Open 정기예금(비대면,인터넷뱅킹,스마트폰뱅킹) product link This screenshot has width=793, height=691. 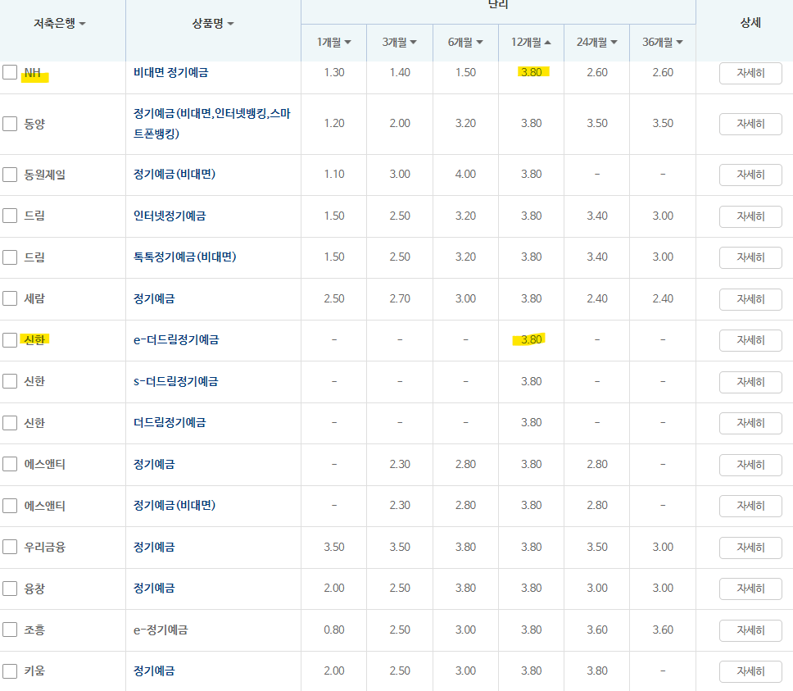click(x=212, y=124)
